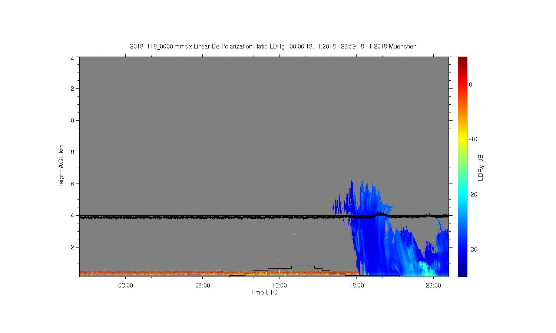Viewport: 556px width, 333px height.
Task: Select the colorbar value -20
Action: click(473, 195)
